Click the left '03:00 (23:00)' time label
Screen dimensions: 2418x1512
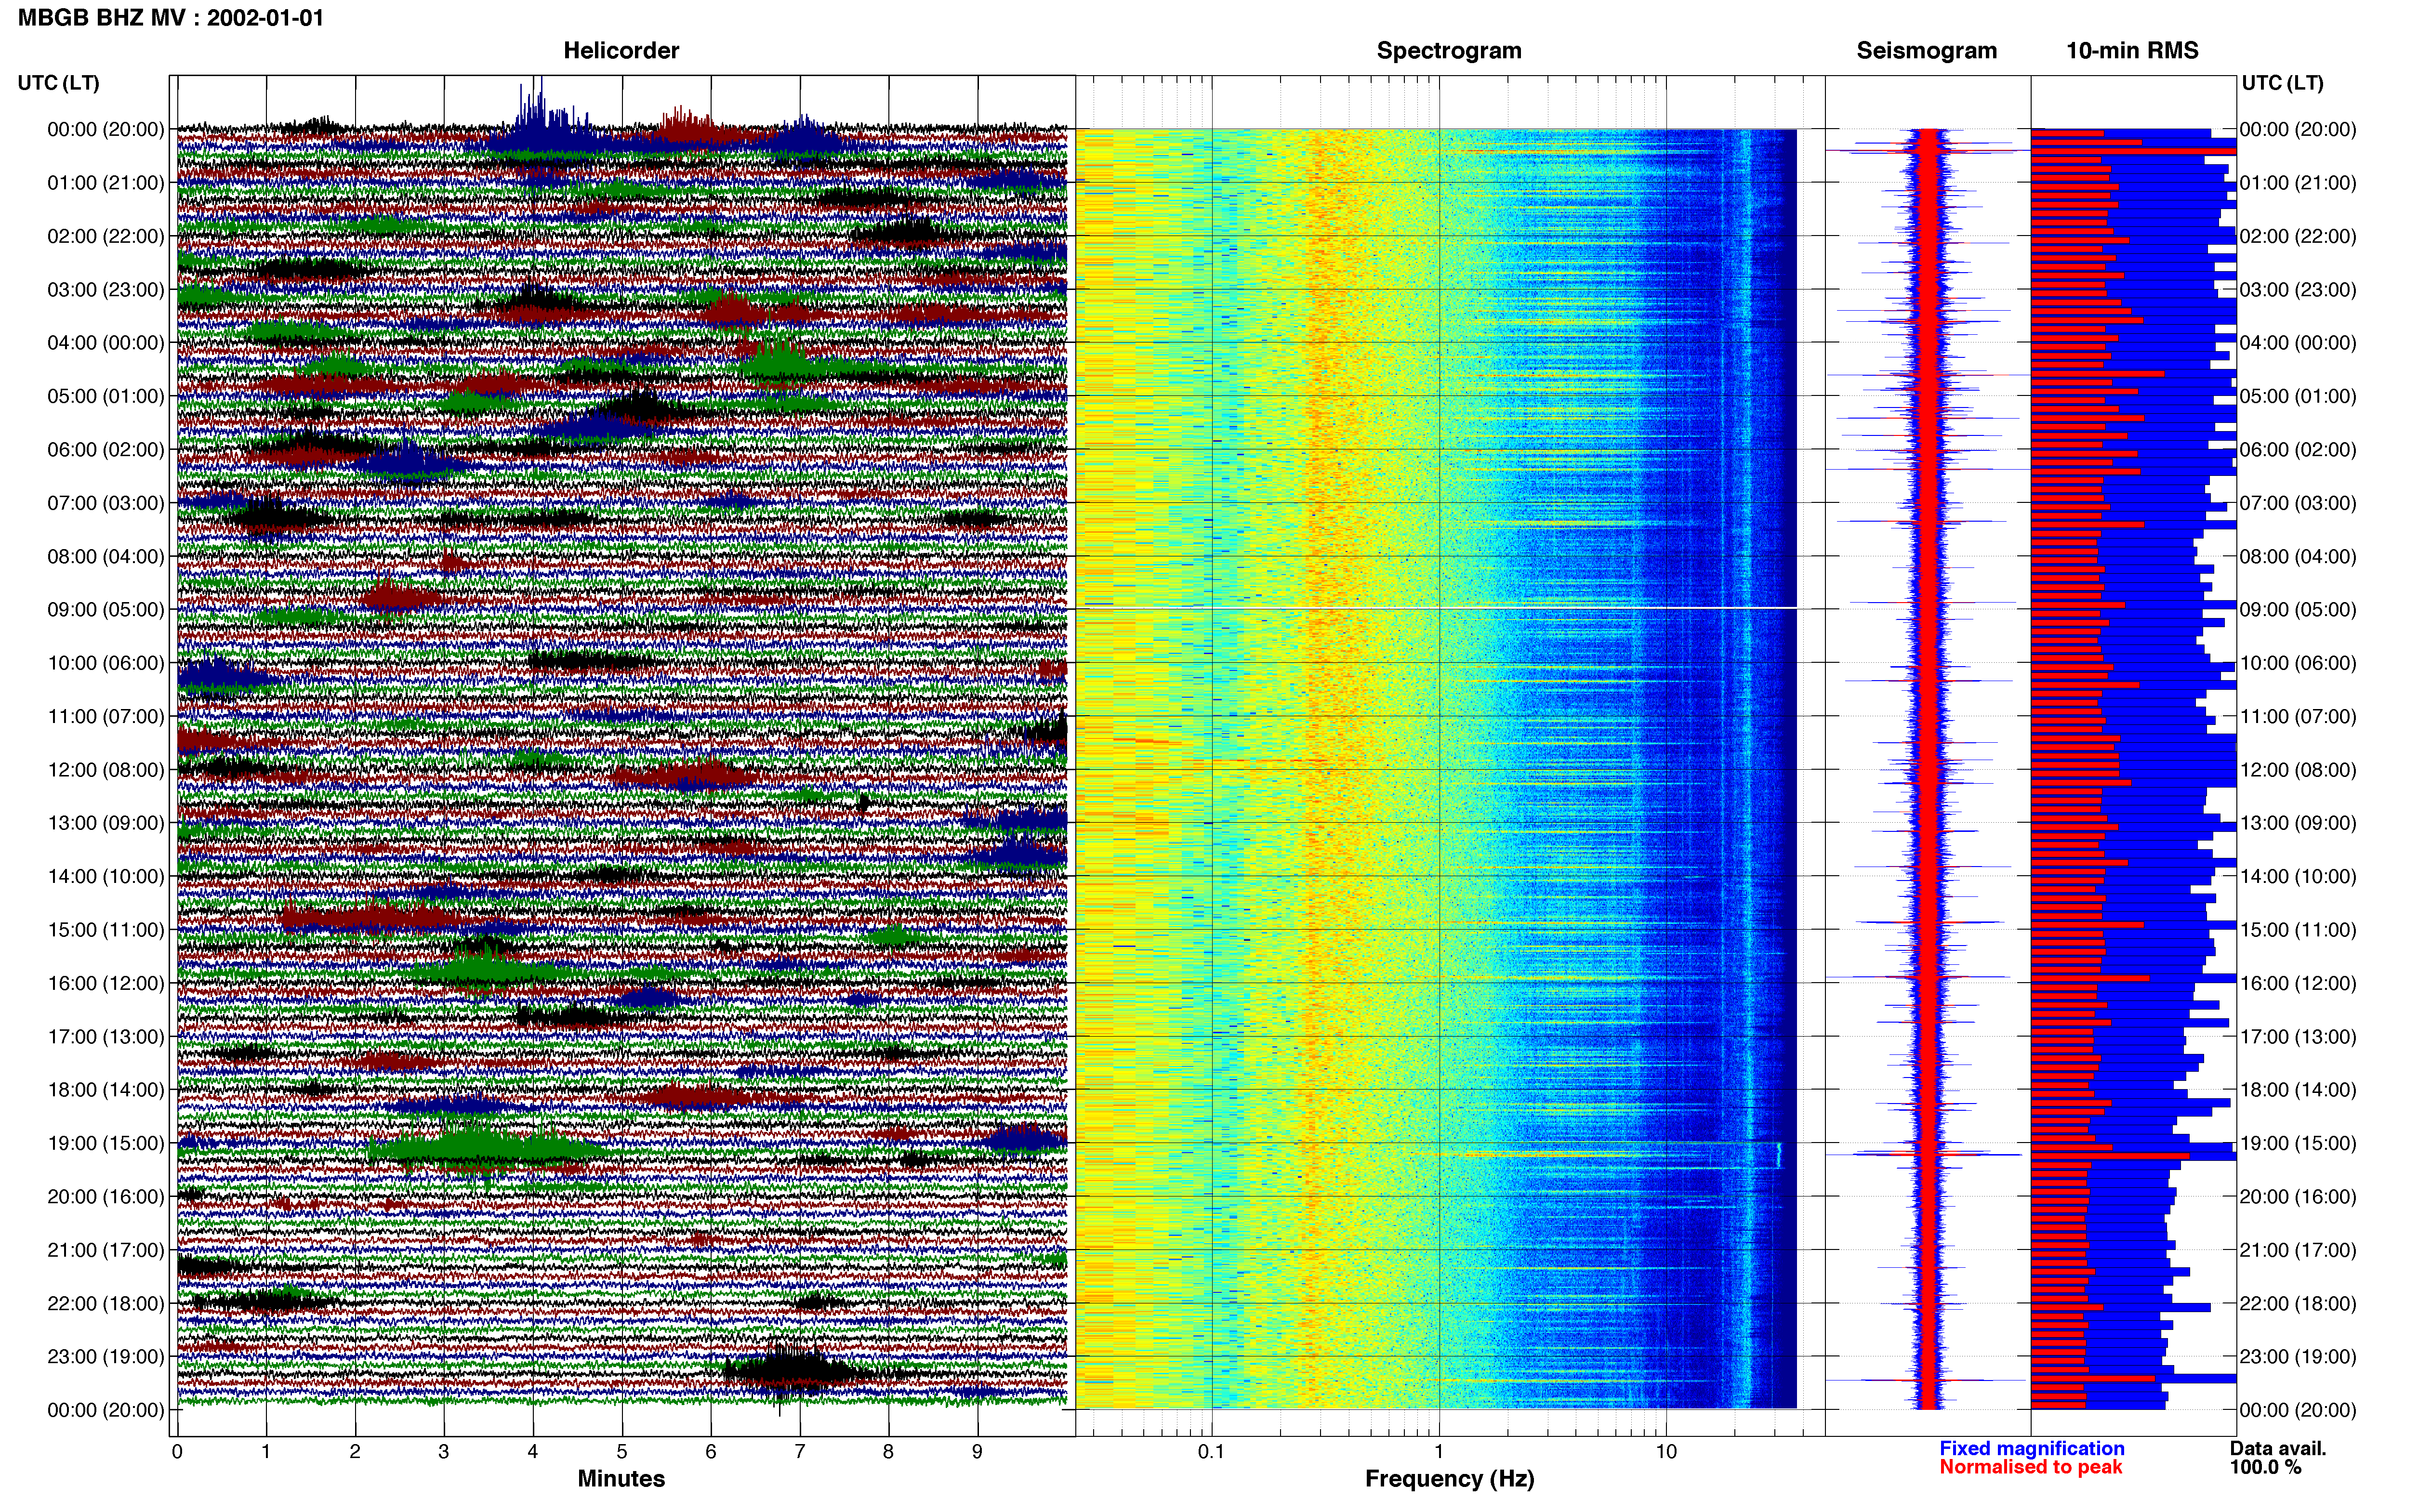coord(105,290)
